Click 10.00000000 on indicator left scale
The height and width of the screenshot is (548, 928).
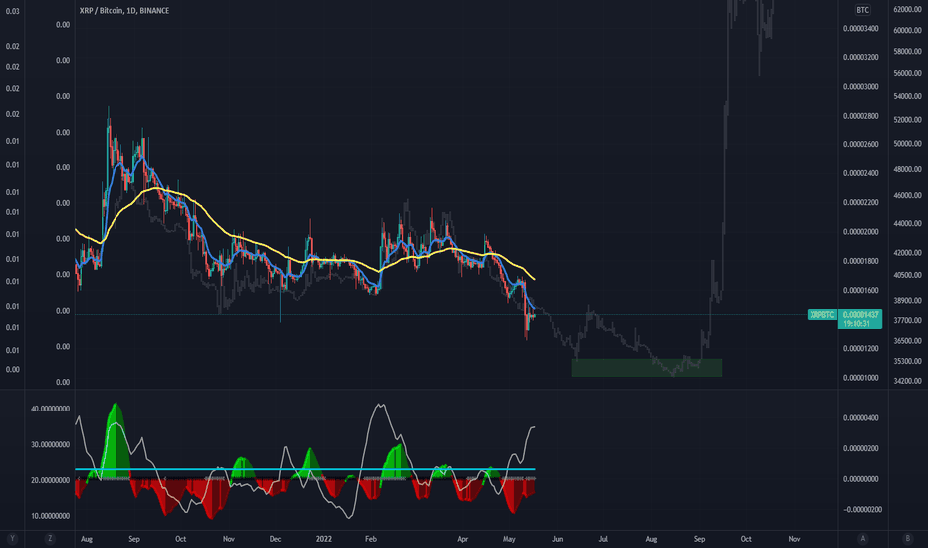[51, 516]
